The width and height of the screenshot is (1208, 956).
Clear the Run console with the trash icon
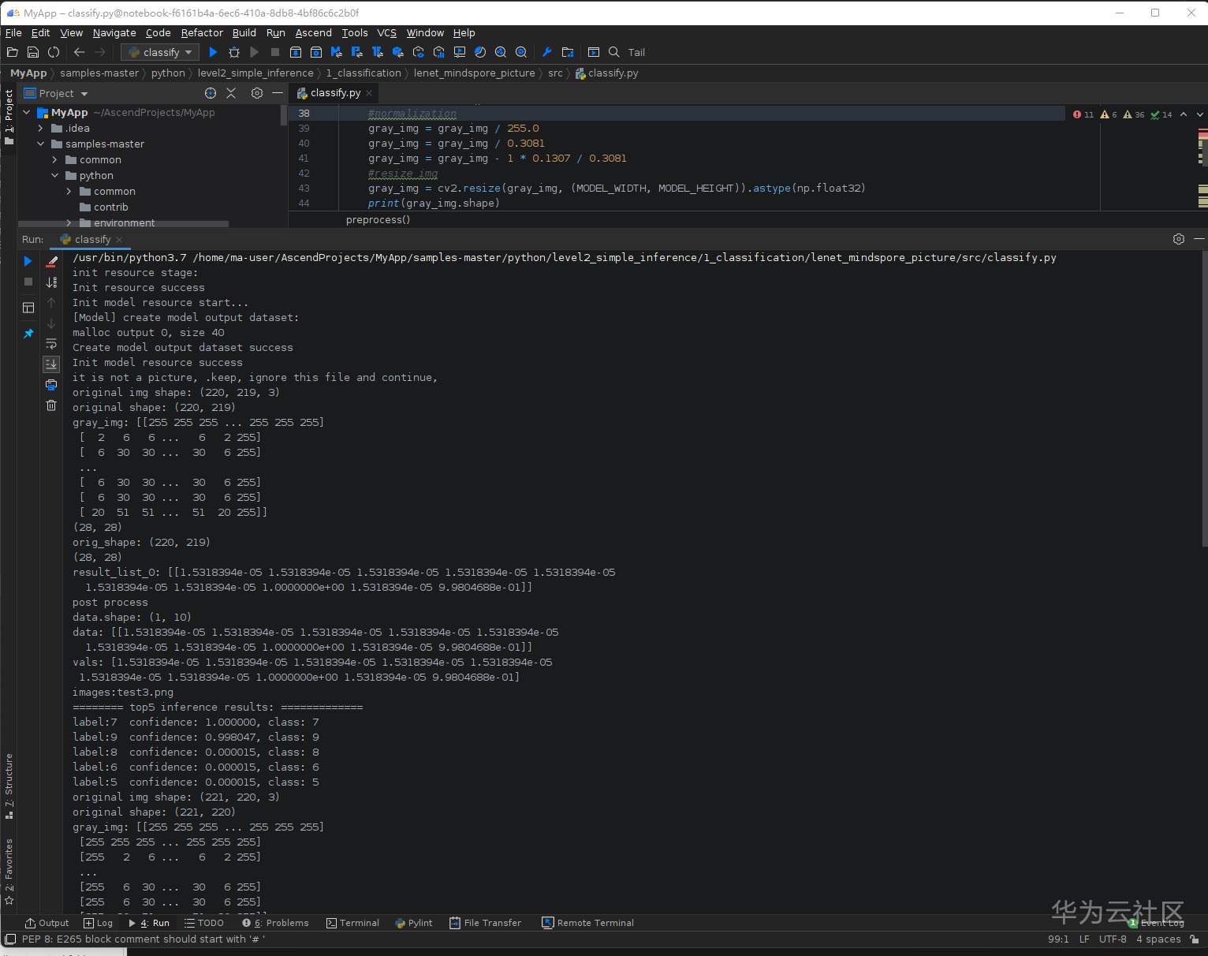[x=51, y=405]
